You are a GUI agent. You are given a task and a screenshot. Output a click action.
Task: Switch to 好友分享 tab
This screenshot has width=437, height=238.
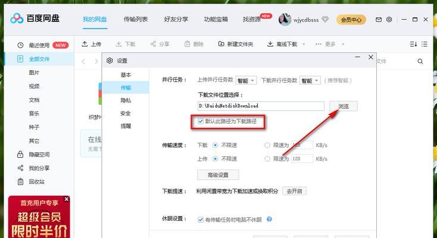click(176, 20)
